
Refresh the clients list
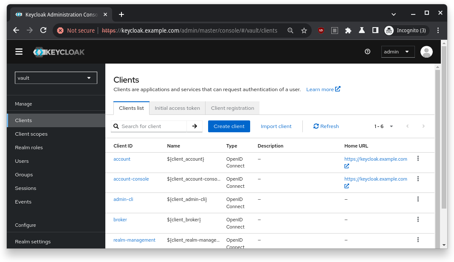pos(326,126)
